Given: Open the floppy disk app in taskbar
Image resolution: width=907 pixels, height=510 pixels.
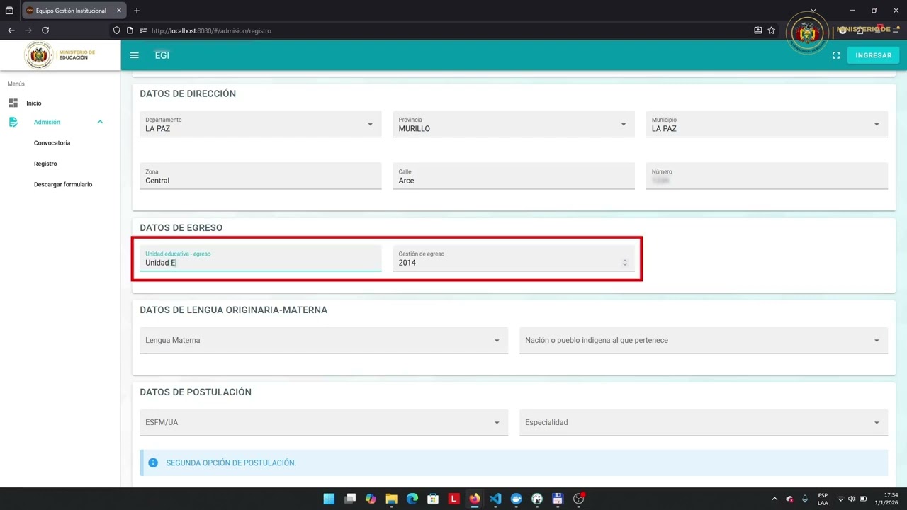Looking at the screenshot, I should 558,499.
